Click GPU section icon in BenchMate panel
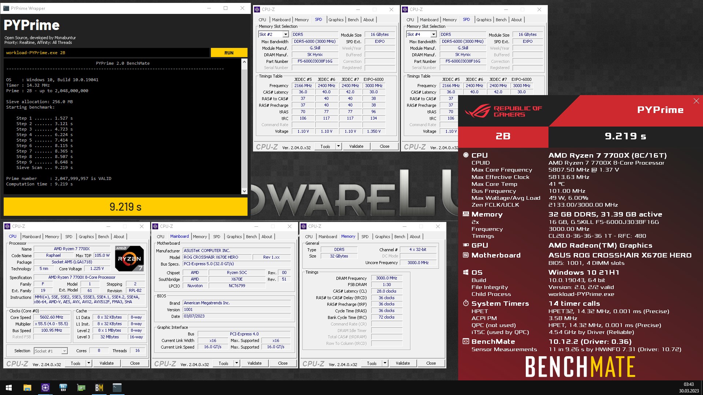This screenshot has width=703, height=395. pos(466,245)
